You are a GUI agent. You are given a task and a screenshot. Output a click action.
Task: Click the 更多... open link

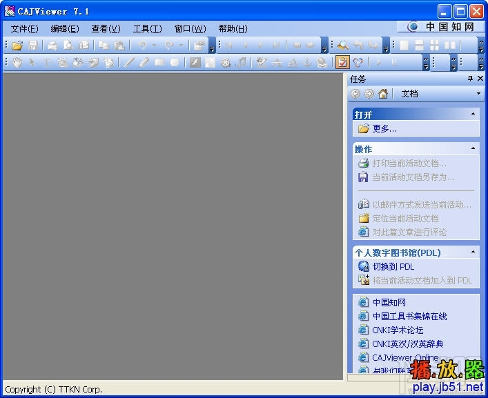tap(384, 128)
